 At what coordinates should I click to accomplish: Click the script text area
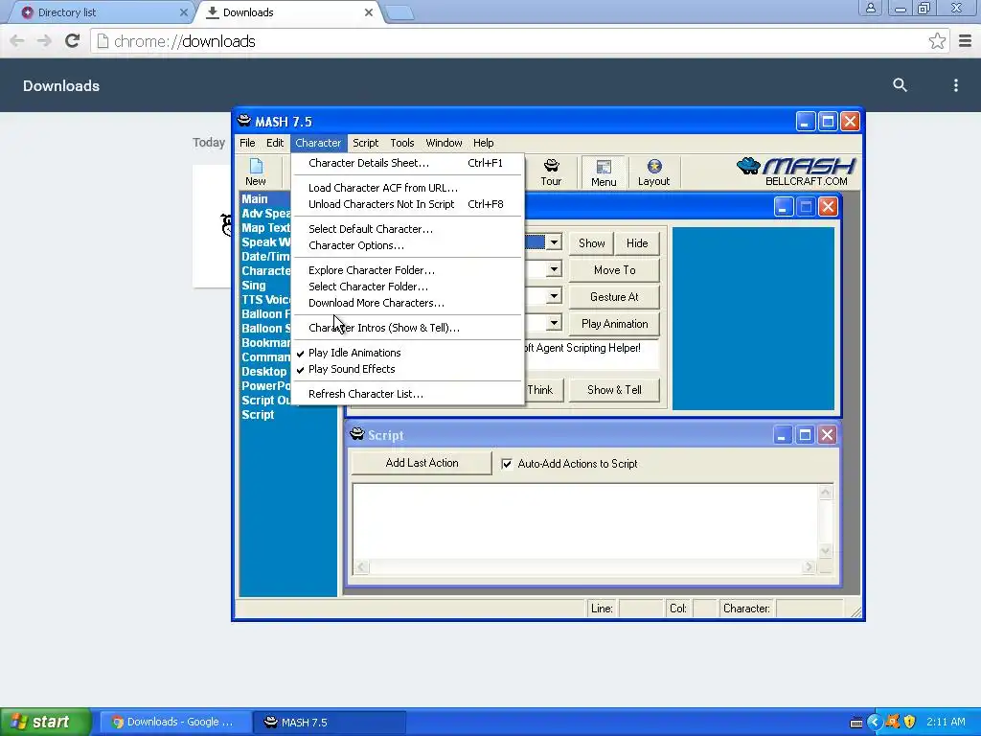585,520
